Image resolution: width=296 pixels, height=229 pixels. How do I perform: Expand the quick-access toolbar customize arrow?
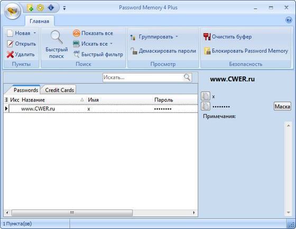(x=64, y=8)
